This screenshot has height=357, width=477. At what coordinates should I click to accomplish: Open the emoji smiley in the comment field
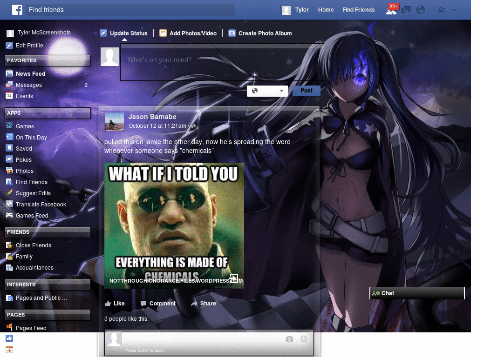click(304, 339)
